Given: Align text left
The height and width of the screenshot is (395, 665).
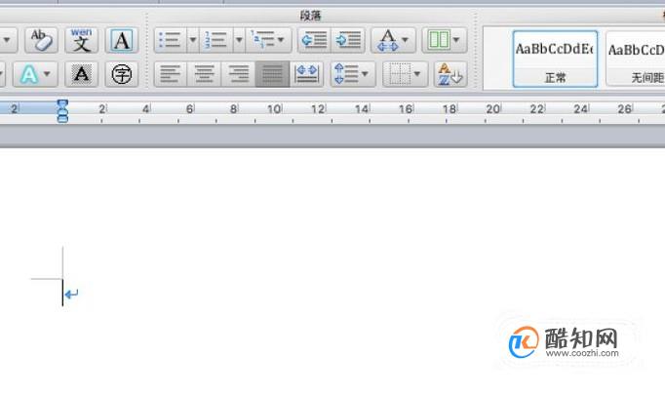Looking at the screenshot, I should (171, 74).
